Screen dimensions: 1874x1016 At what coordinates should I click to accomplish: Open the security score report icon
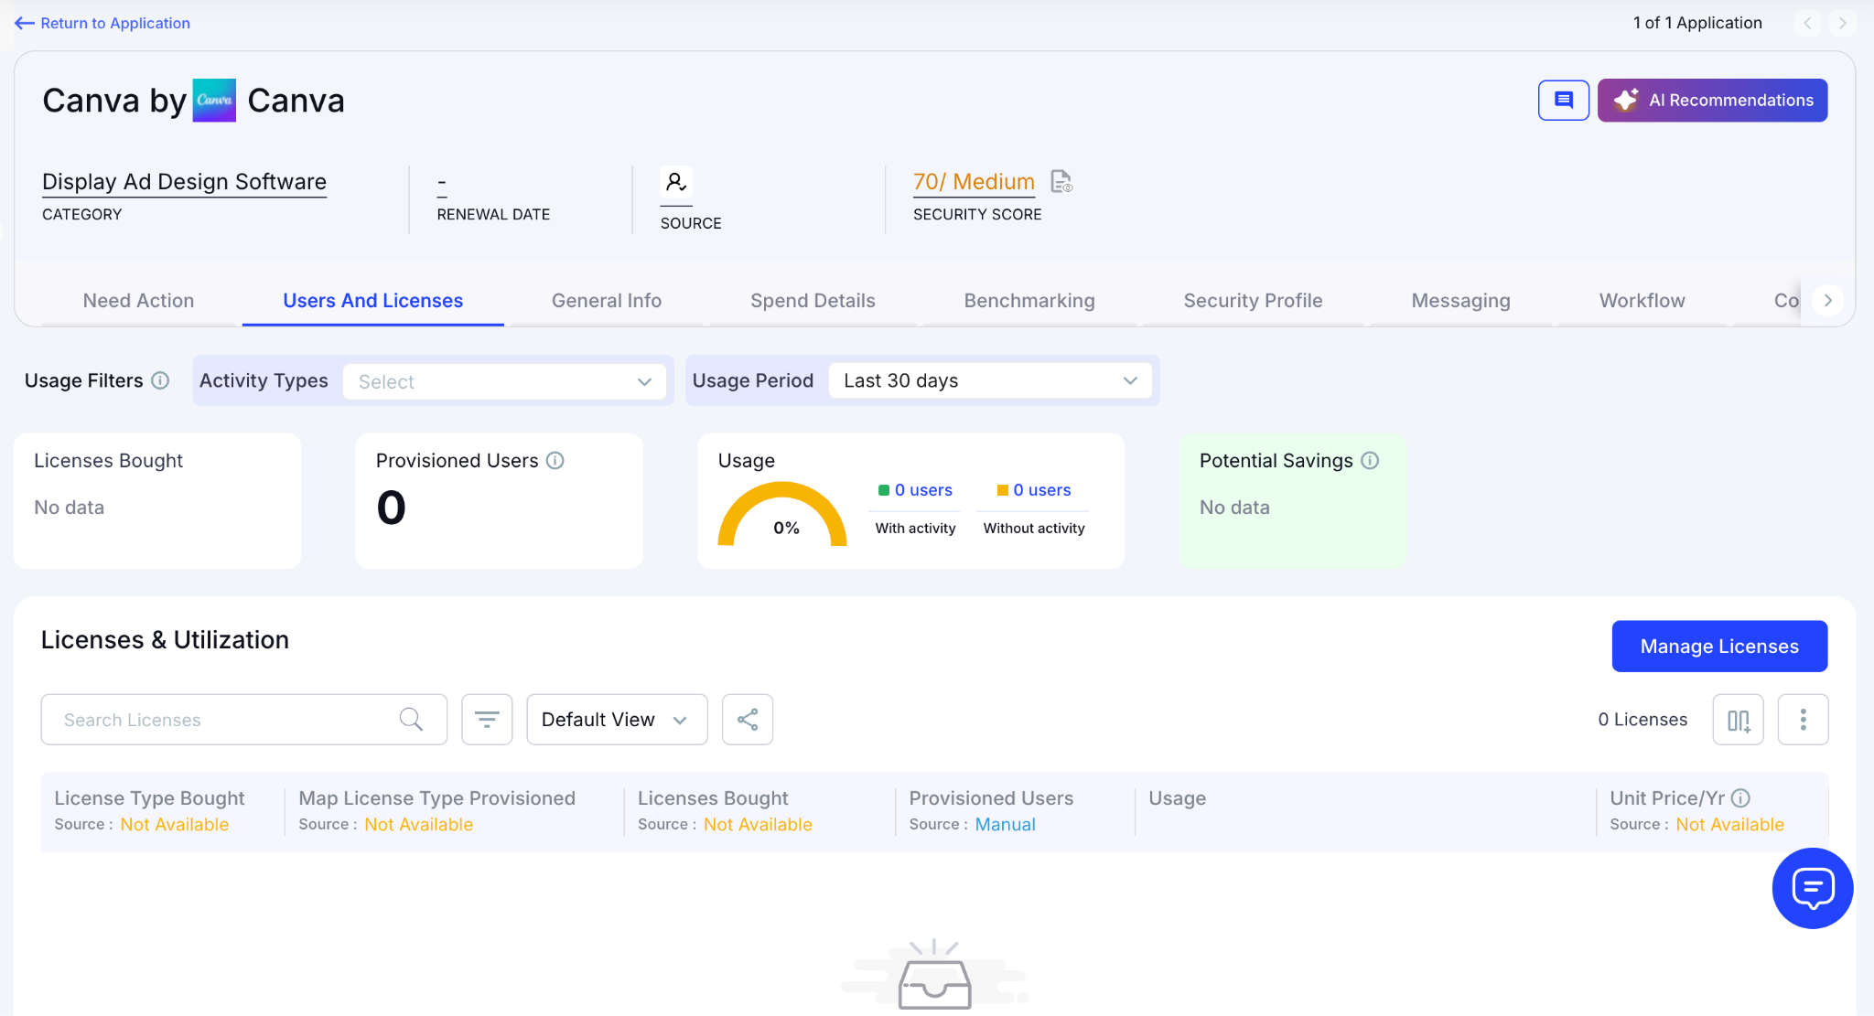coord(1061,181)
